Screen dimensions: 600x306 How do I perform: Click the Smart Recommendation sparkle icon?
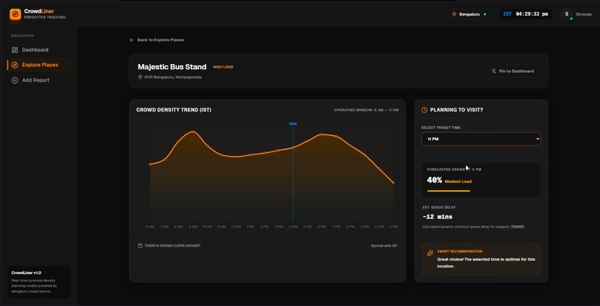pos(430,253)
